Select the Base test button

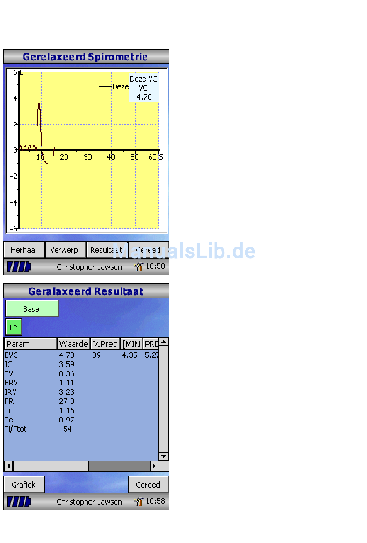32,309
